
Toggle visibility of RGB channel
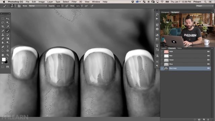coord(162,51)
